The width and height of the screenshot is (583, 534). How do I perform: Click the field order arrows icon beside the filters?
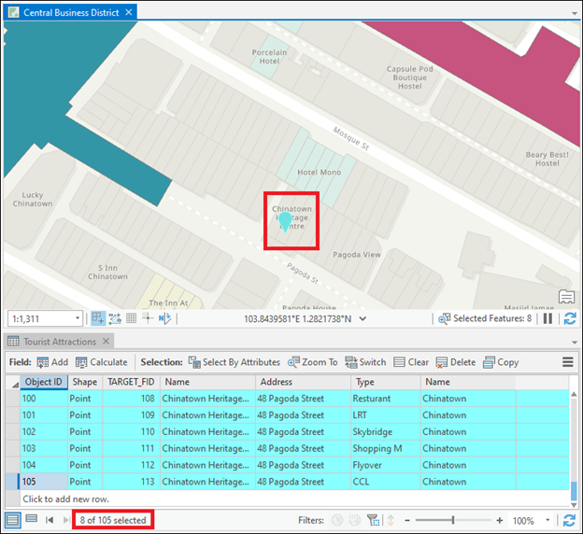tap(391, 520)
